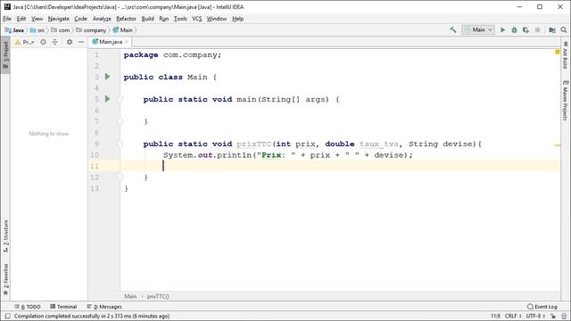Open the Window menu

[x=217, y=19]
